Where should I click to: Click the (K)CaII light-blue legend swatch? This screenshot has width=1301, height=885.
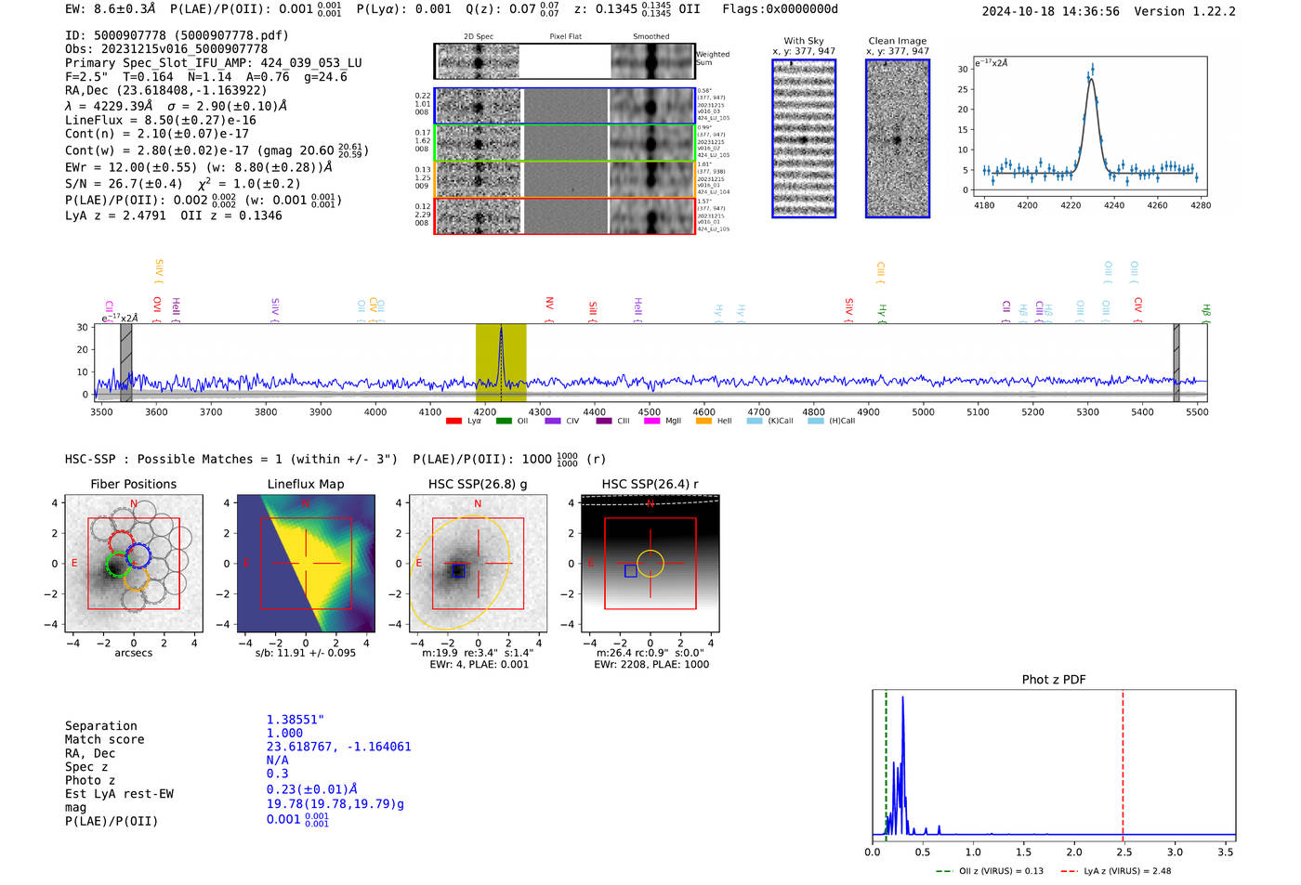pos(755,422)
